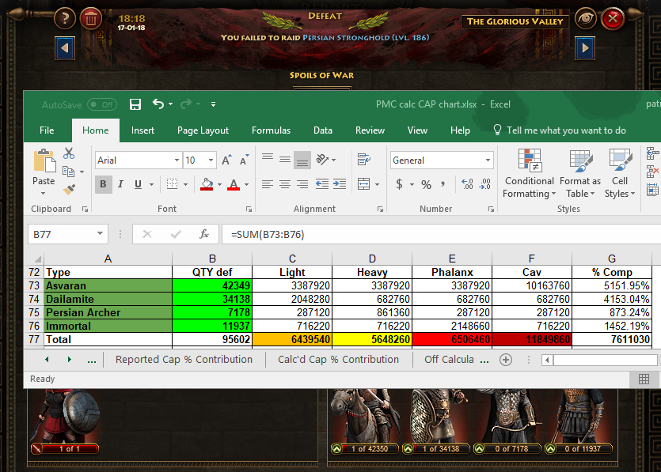Open the cell Borders dropdown
The width and height of the screenshot is (661, 472).
click(185, 184)
